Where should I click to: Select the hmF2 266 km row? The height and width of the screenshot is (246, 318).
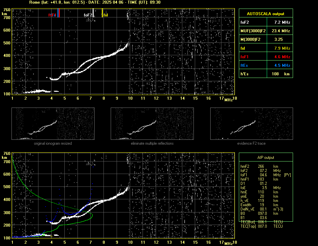[260, 166]
